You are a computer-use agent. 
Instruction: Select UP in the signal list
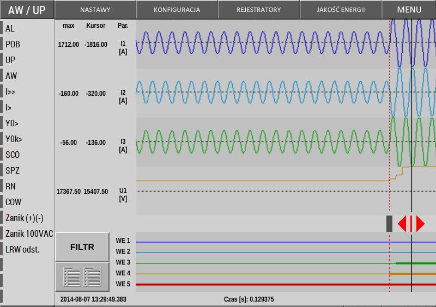pyautogui.click(x=10, y=60)
